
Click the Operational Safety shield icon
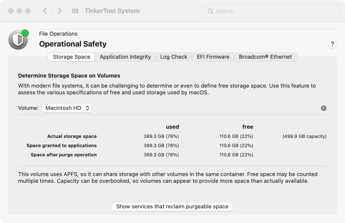[x=19, y=39]
